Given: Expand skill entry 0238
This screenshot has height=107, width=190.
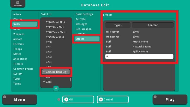Looking at the screenshot, I should (44, 82).
